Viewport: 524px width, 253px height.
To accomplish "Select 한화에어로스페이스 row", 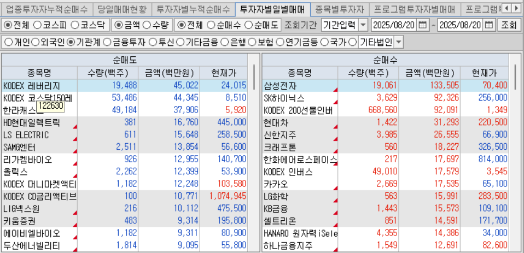I will pos(386,160).
